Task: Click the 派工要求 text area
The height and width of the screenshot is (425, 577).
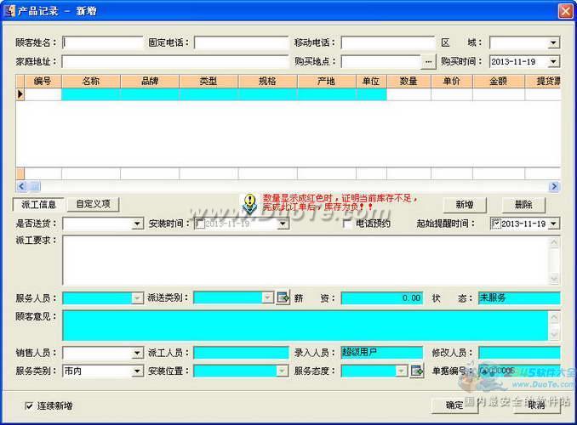Action: point(306,260)
